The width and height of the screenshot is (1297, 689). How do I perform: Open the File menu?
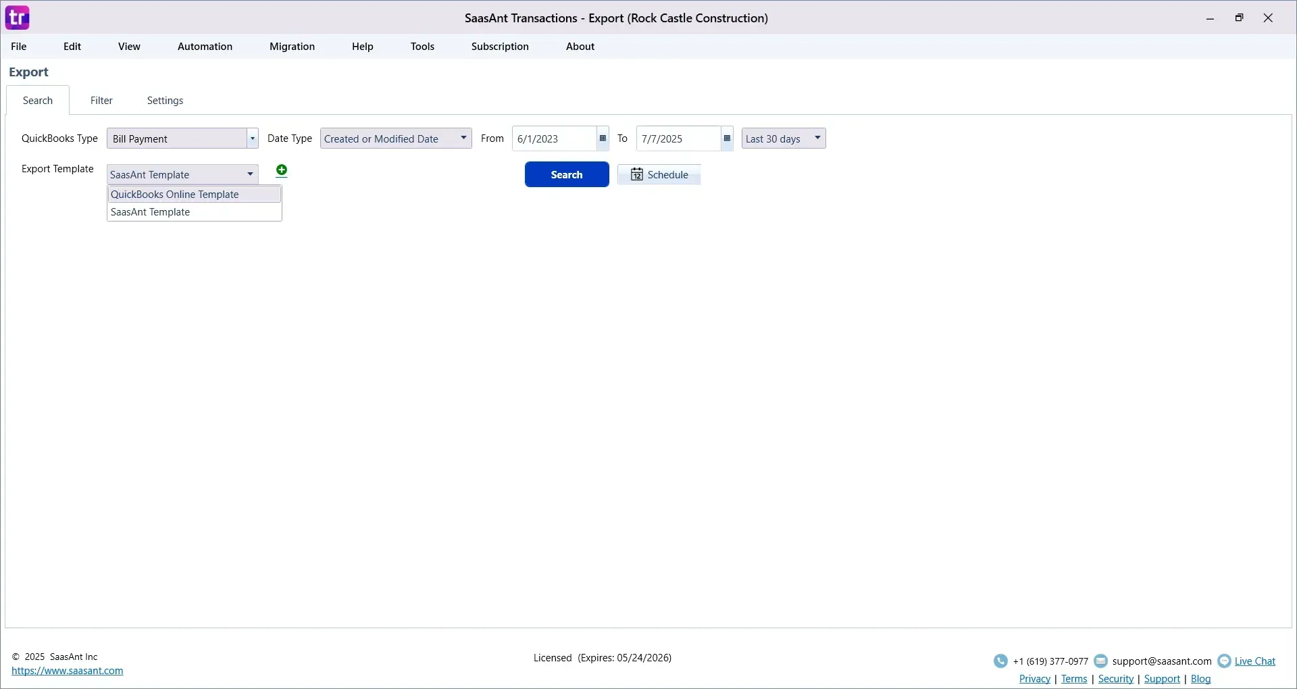click(19, 47)
